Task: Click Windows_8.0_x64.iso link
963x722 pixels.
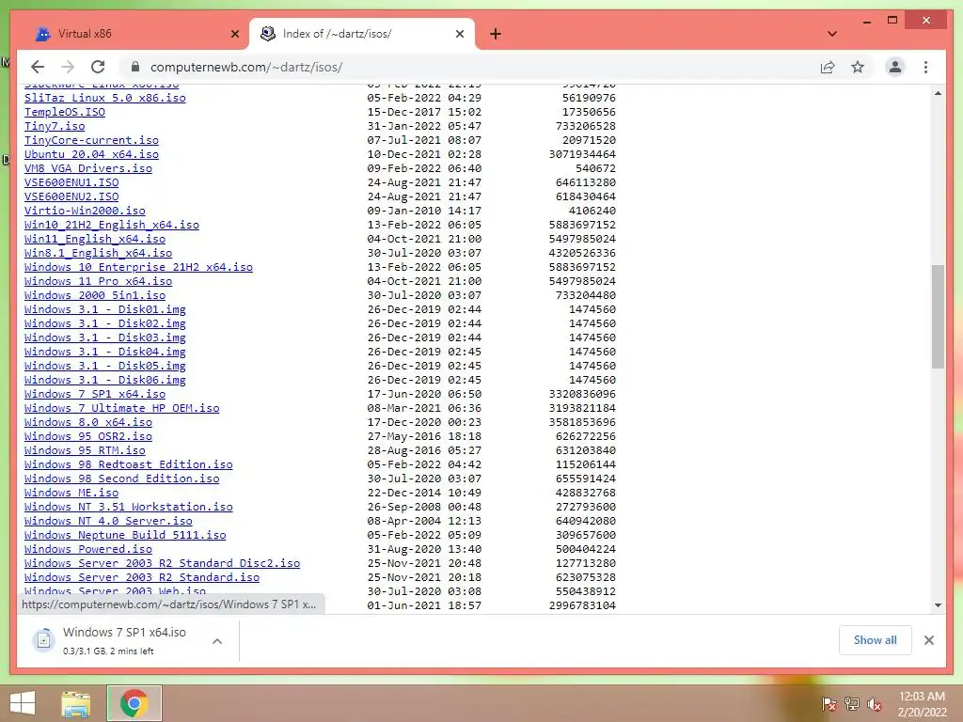Action: [x=88, y=422]
